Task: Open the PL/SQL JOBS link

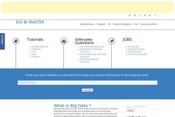Action: 133,47
